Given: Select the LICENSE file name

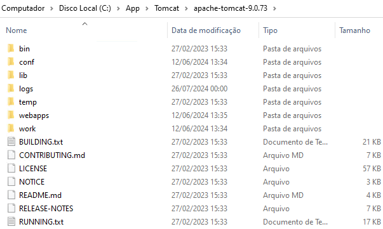Looking at the screenshot, I should click(33, 168).
